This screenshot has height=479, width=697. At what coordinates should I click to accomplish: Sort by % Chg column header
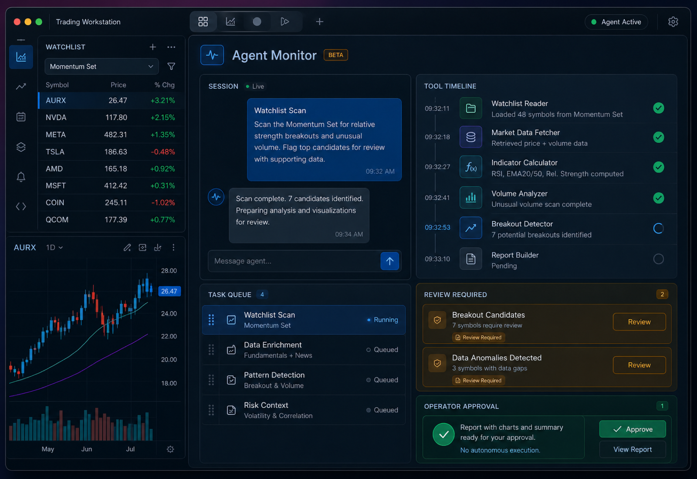[165, 85]
